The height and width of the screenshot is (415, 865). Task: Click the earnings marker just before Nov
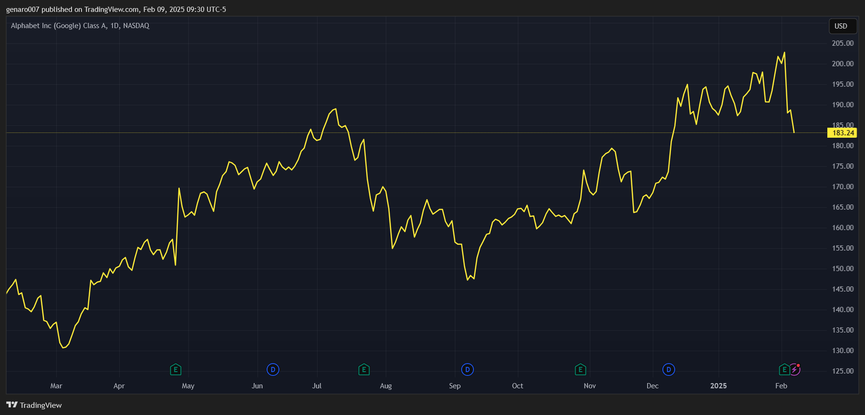[x=580, y=369]
